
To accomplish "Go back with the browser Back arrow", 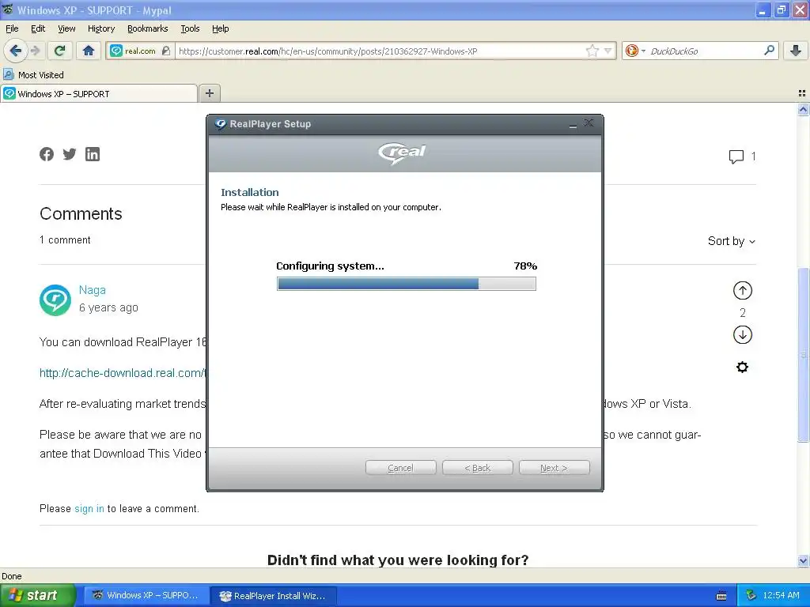I will pos(16,51).
